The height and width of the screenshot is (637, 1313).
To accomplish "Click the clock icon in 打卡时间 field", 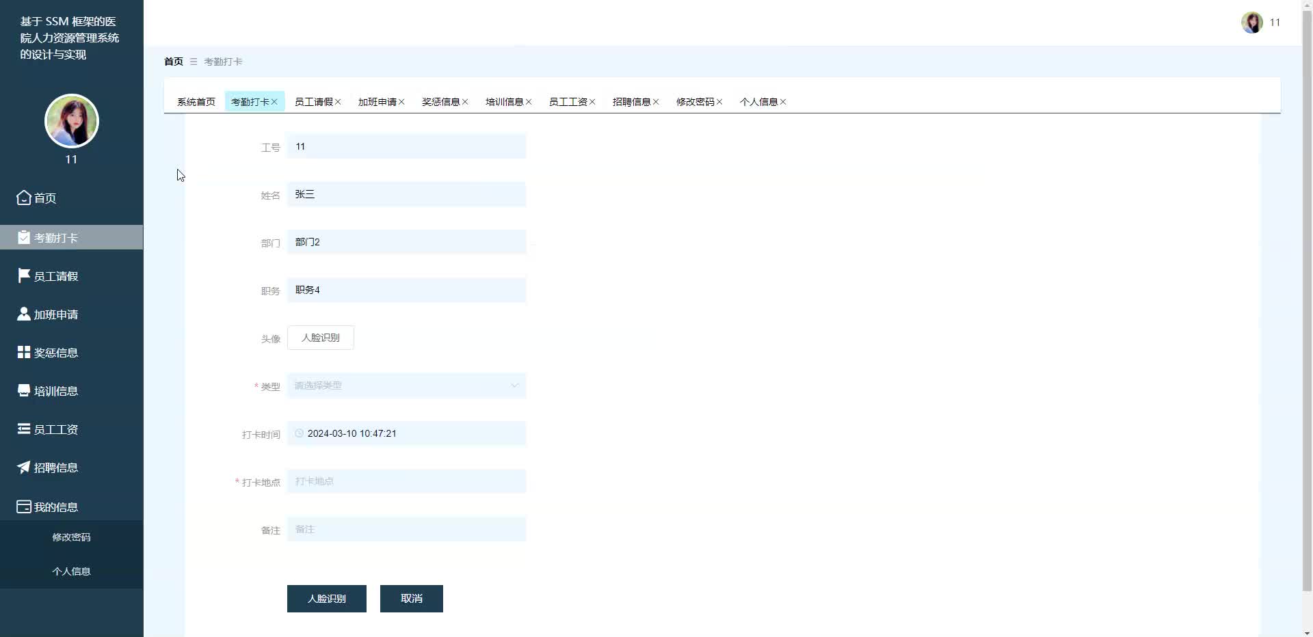I will click(299, 433).
